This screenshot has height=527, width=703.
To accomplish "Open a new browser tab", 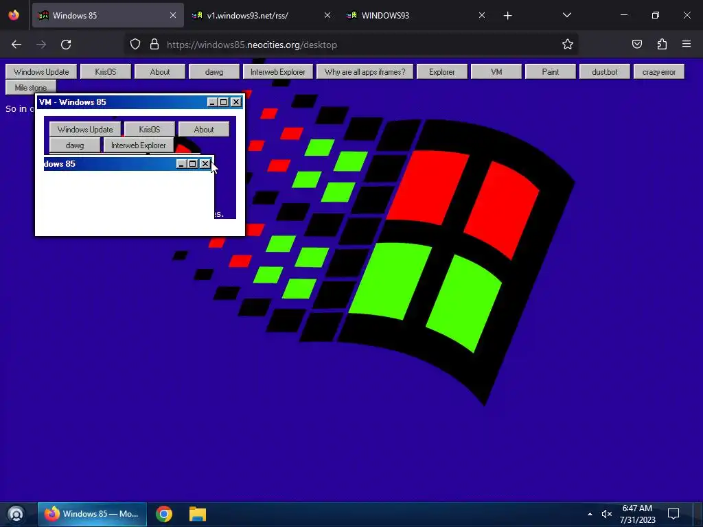I will (507, 16).
